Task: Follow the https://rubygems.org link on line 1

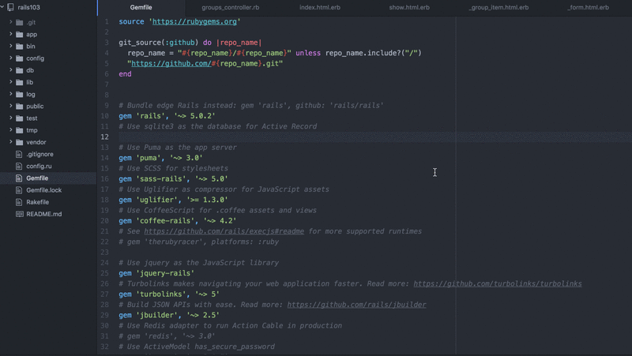Action: [x=194, y=21]
